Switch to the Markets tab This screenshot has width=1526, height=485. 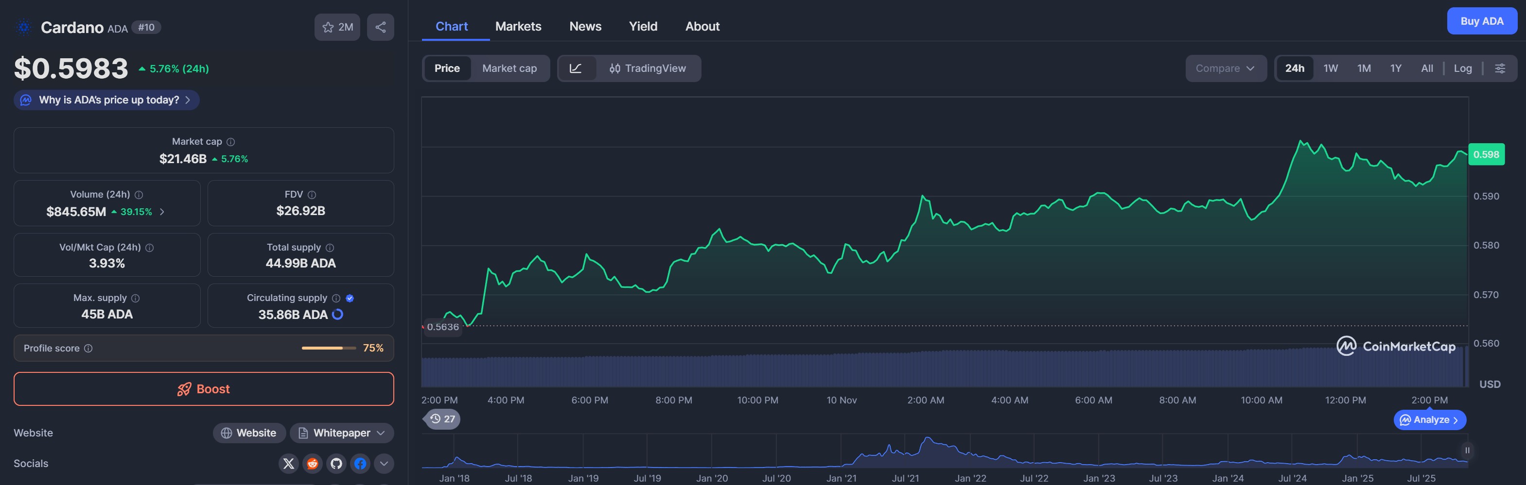click(x=518, y=27)
